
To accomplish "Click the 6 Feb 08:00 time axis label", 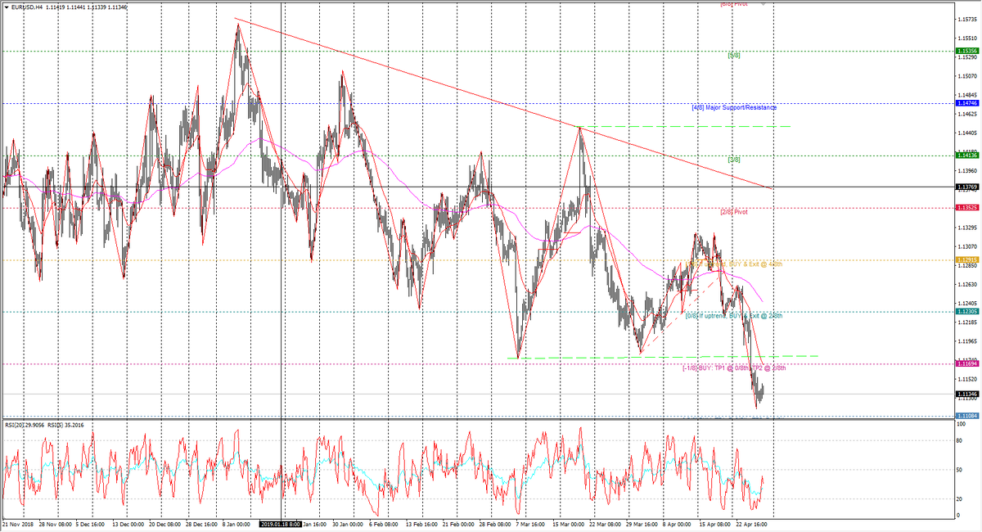I will tap(384, 522).
